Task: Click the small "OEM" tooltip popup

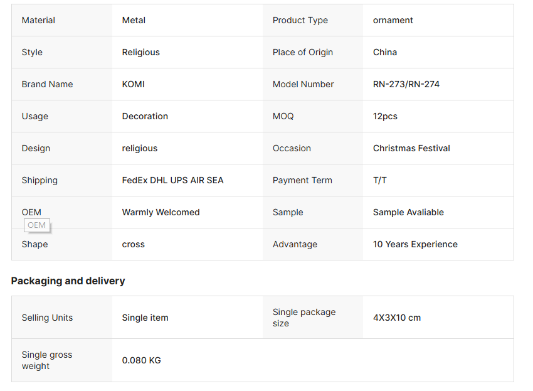Action: (x=37, y=225)
